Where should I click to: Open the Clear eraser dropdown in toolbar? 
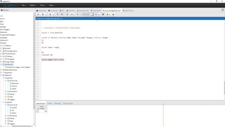coord(108,14)
